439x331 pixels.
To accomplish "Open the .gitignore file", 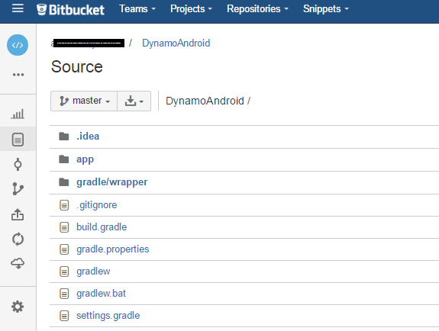I will pyautogui.click(x=97, y=205).
